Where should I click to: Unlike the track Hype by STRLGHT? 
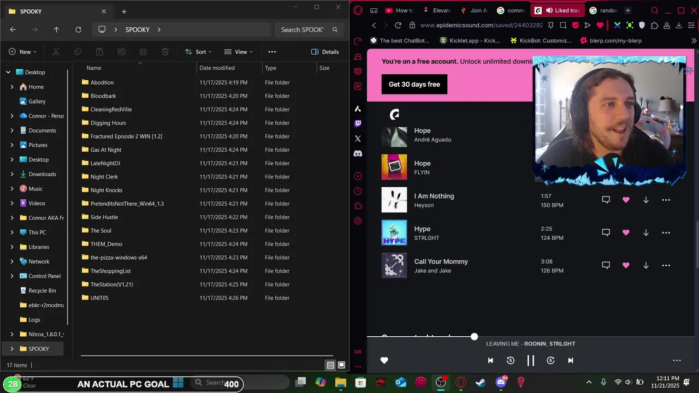point(626,233)
